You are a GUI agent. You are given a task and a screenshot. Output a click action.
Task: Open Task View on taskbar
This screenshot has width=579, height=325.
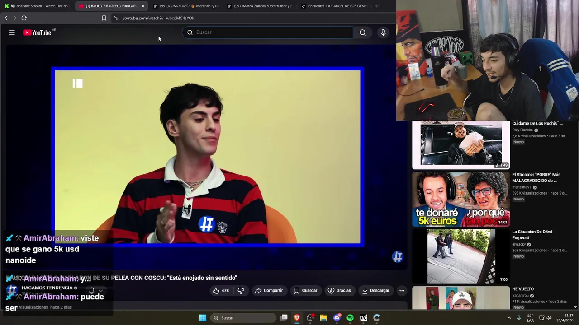284,318
